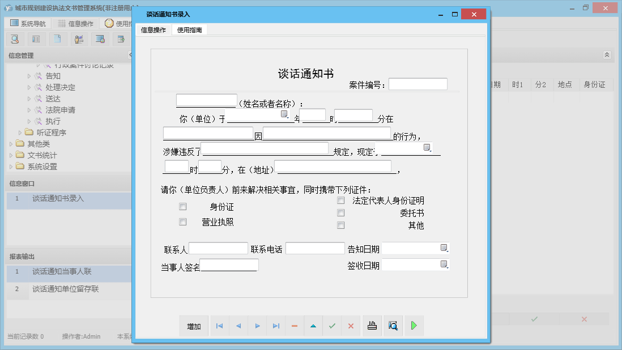This screenshot has height=350, width=622.
Task: Select the magnifier search icon in top toolbar
Action: coord(15,39)
